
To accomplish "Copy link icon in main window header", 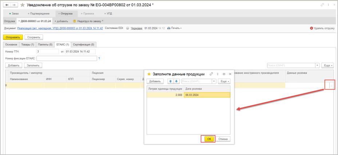I will (322, 5).
